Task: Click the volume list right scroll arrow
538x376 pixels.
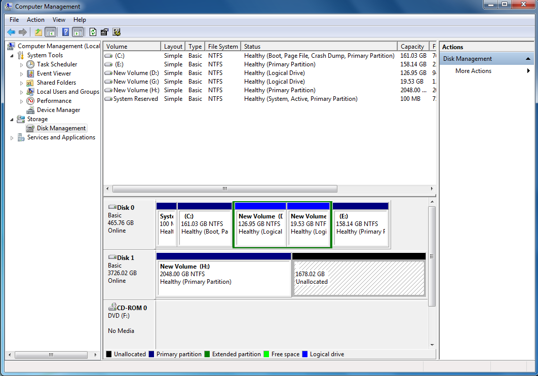Action: point(432,189)
